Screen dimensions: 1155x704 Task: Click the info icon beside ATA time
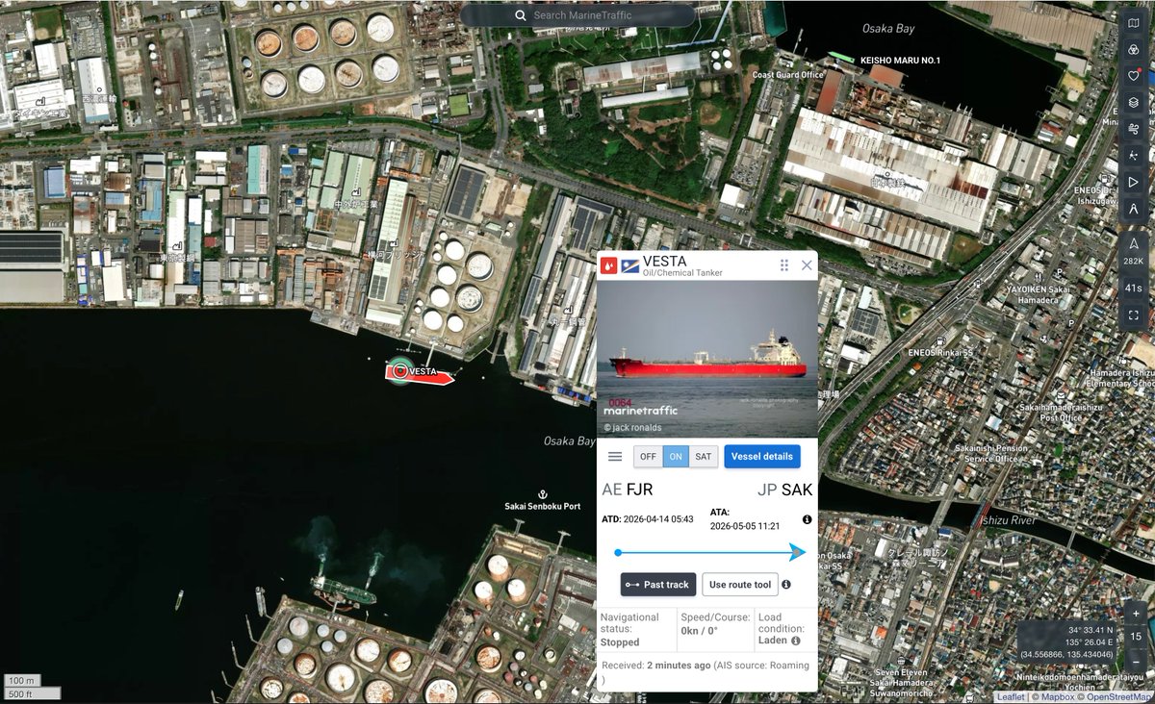pos(807,519)
